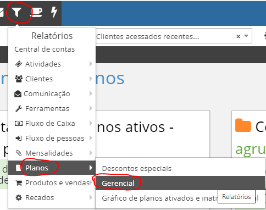The height and width of the screenshot is (210, 266).
Task: Select Fluxo de Caixa menu item
Action: 52,123
